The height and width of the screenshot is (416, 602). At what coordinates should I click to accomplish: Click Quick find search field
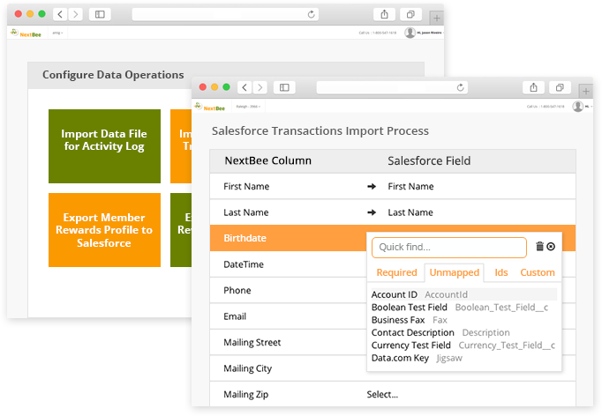(448, 248)
